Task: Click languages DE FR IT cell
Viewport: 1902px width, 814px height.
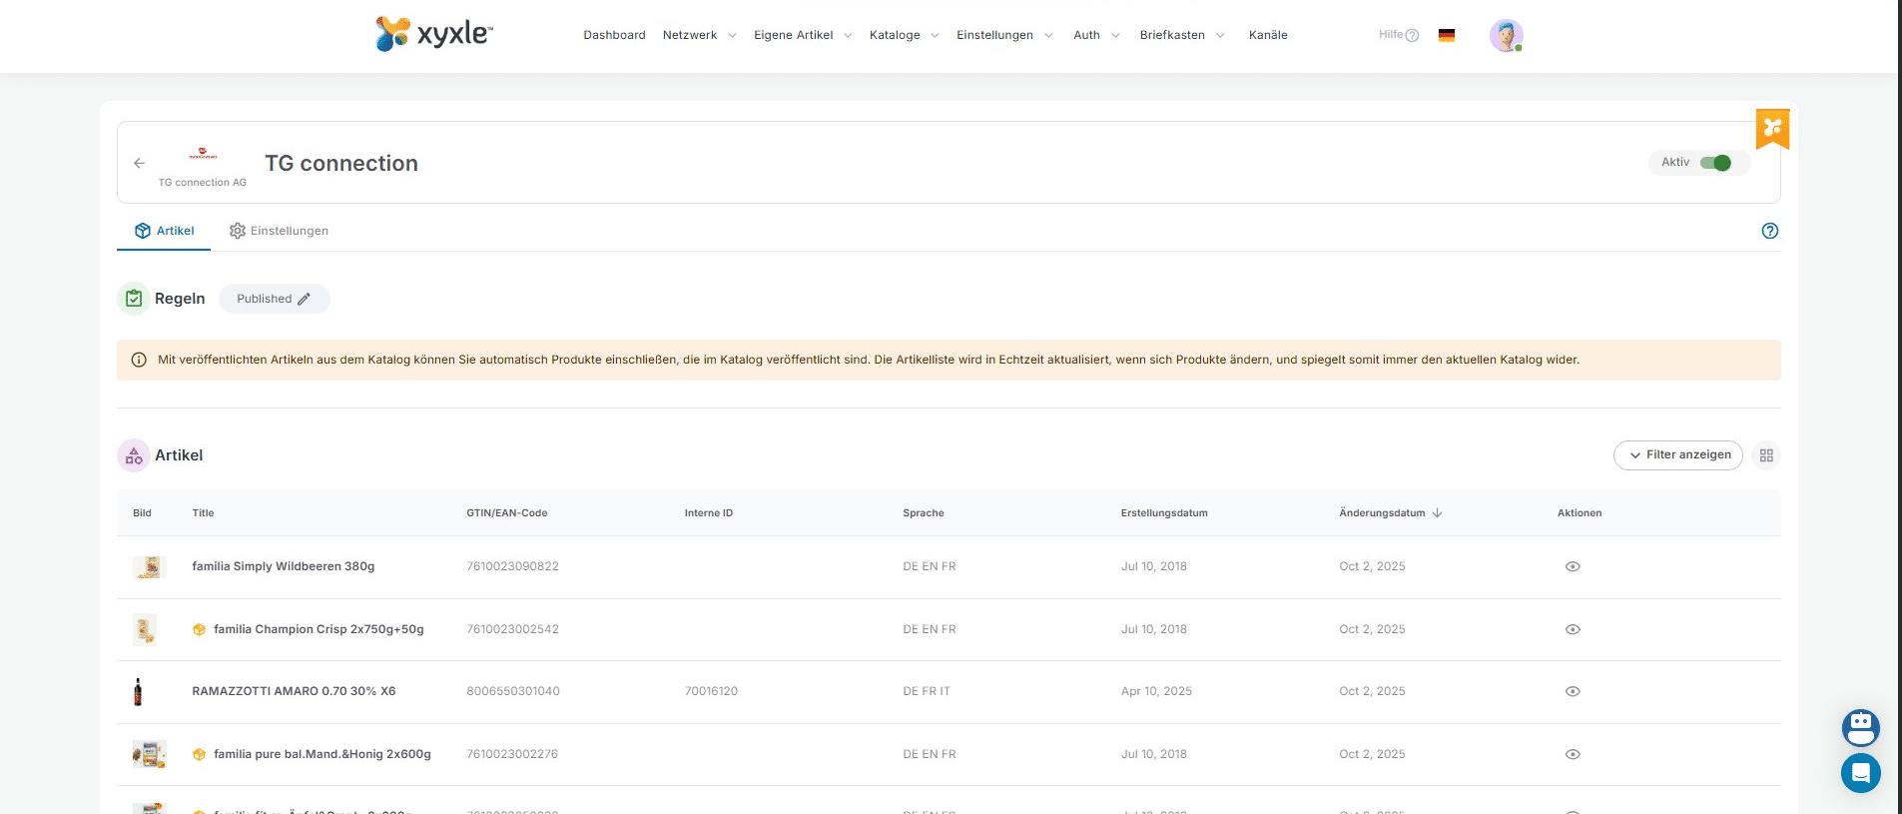Action: [927, 691]
